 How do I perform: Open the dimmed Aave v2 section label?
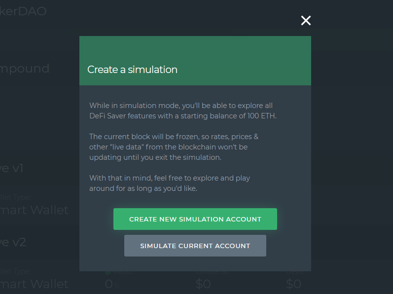point(13,242)
